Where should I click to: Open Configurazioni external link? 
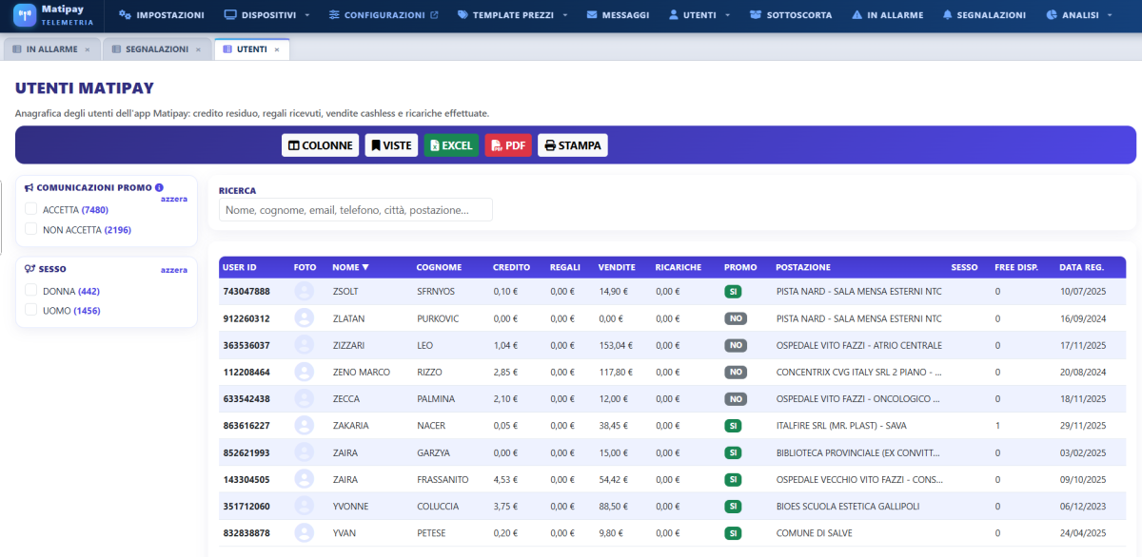tap(384, 15)
